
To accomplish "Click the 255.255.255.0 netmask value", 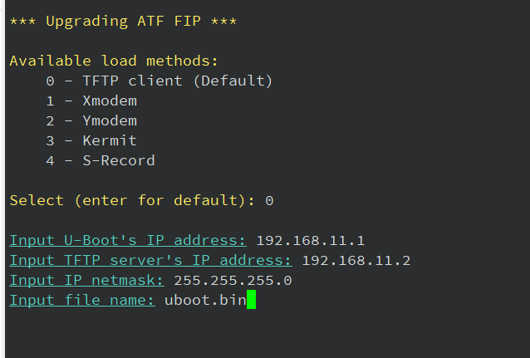I will 233,280.
